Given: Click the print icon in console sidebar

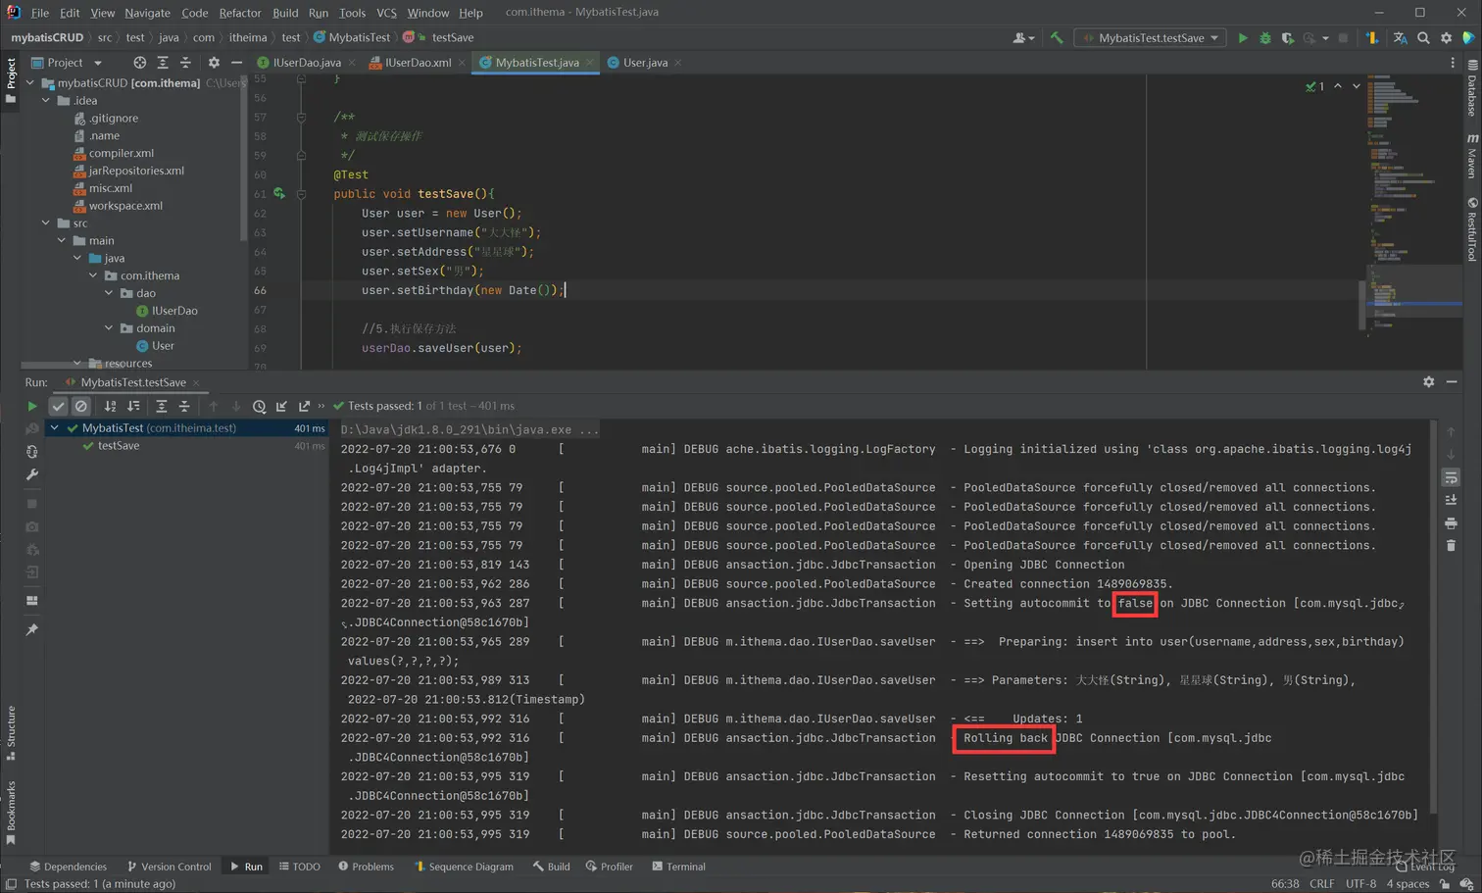Looking at the screenshot, I should [x=1451, y=523].
